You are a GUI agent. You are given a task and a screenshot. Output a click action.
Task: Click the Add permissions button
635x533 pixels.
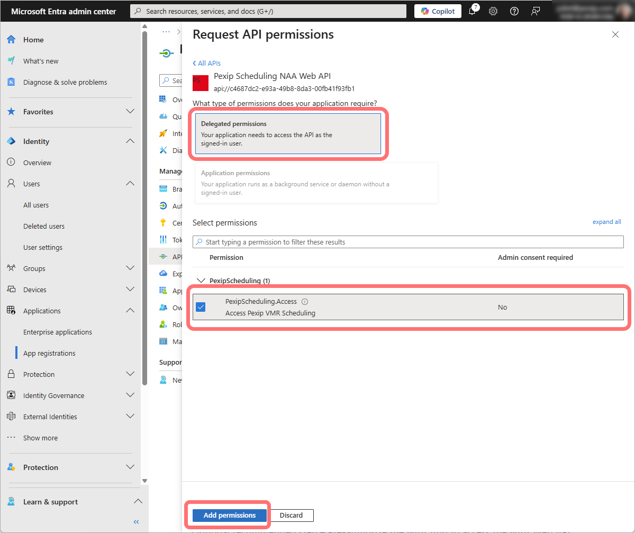[x=229, y=515]
